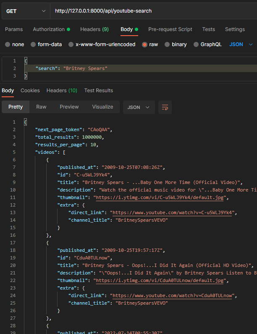
Task: Click the "search": "Britney Spears" body line
Action: pos(71,68)
